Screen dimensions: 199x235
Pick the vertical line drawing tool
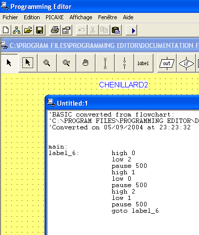pyautogui.click(x=105, y=63)
